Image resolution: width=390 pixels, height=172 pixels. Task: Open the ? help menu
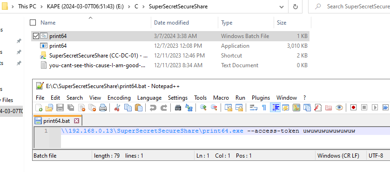305,98
